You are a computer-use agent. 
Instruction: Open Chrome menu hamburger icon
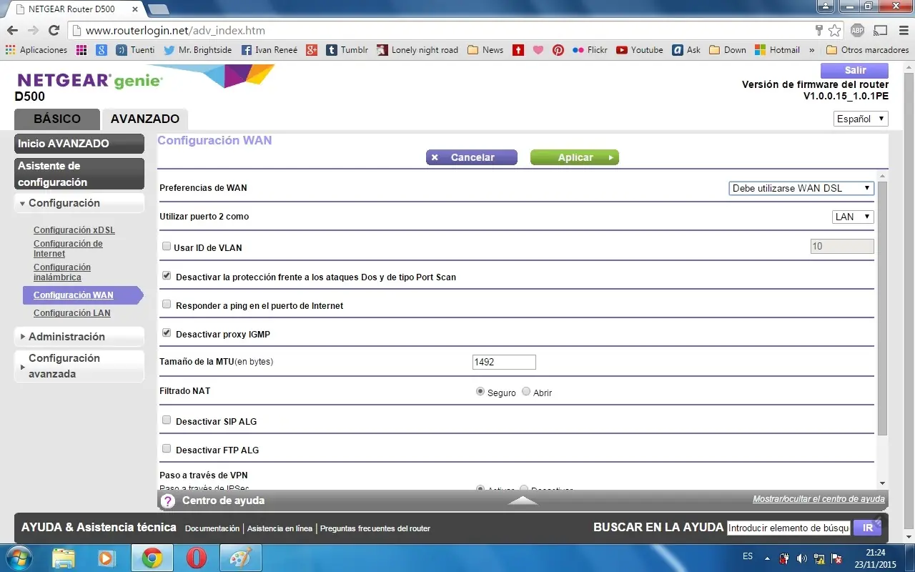[x=902, y=31]
